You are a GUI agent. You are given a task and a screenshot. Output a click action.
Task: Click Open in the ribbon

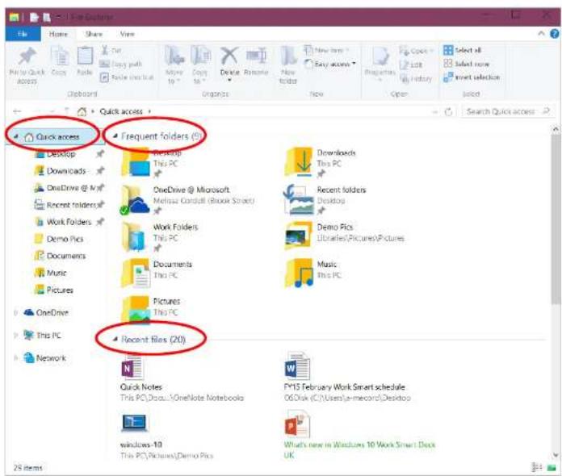(417, 51)
